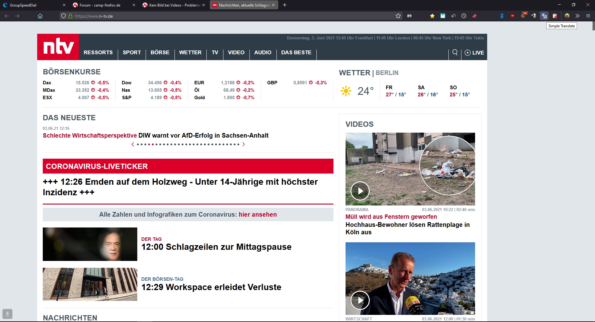Show more toolbar tools overflow chevron
The width and height of the screenshot is (595, 322).
(577, 16)
